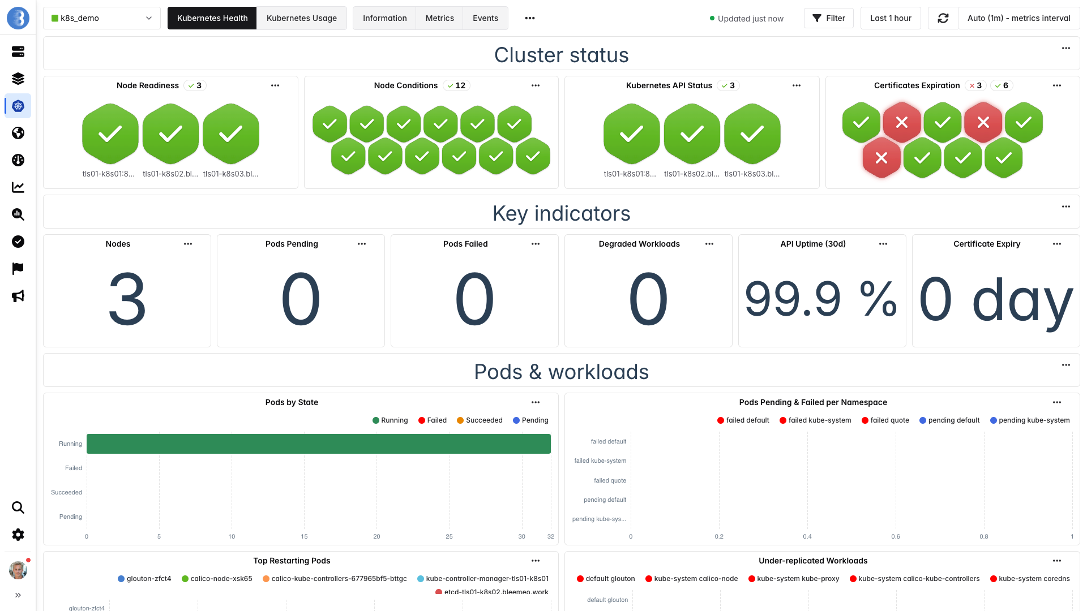
Task: Click the first Node Conditions green hexagon
Action: pos(330,123)
